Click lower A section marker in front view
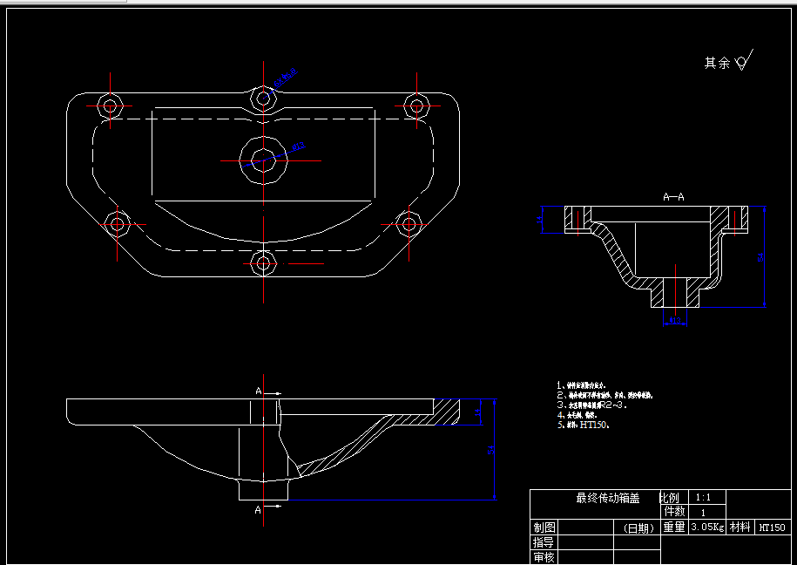 coord(258,509)
